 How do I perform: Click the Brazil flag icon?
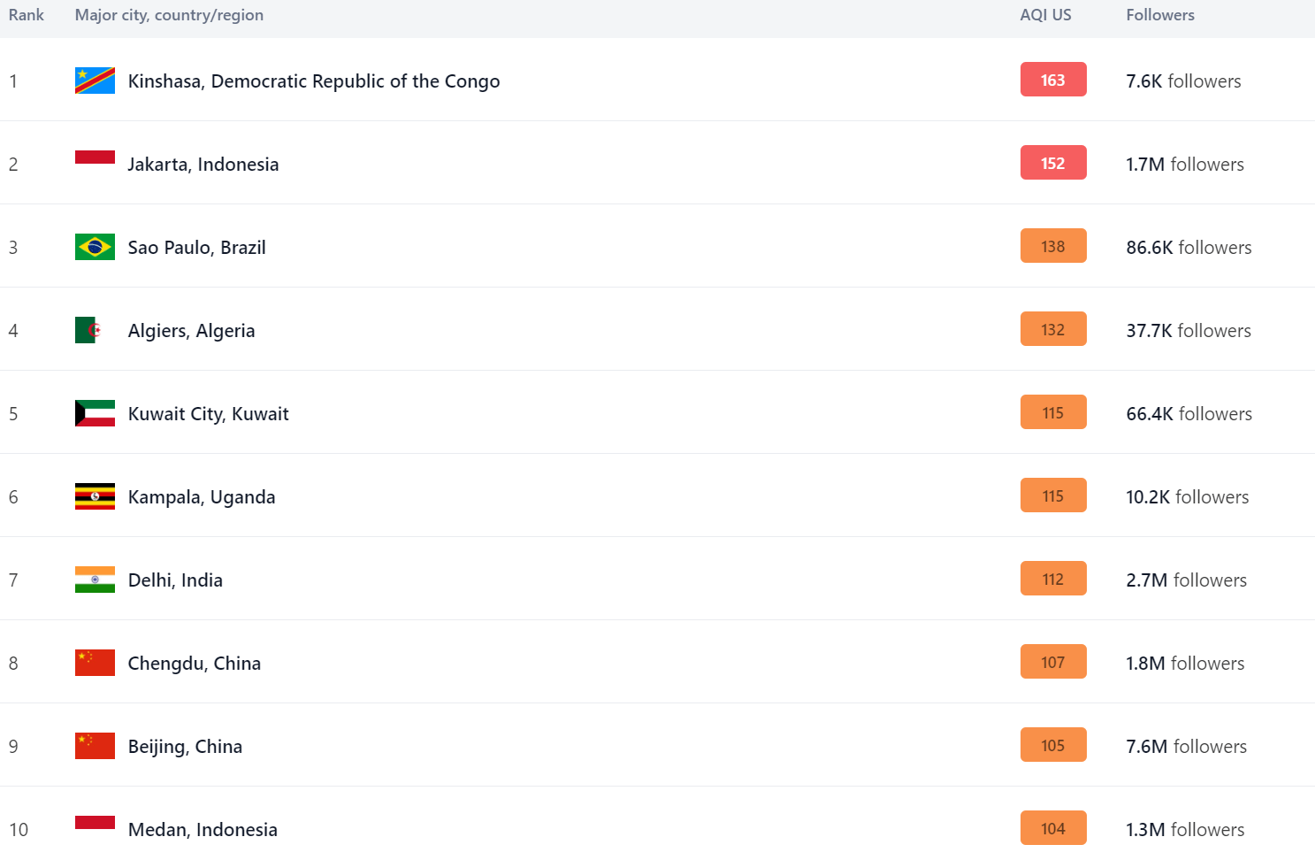(x=95, y=247)
